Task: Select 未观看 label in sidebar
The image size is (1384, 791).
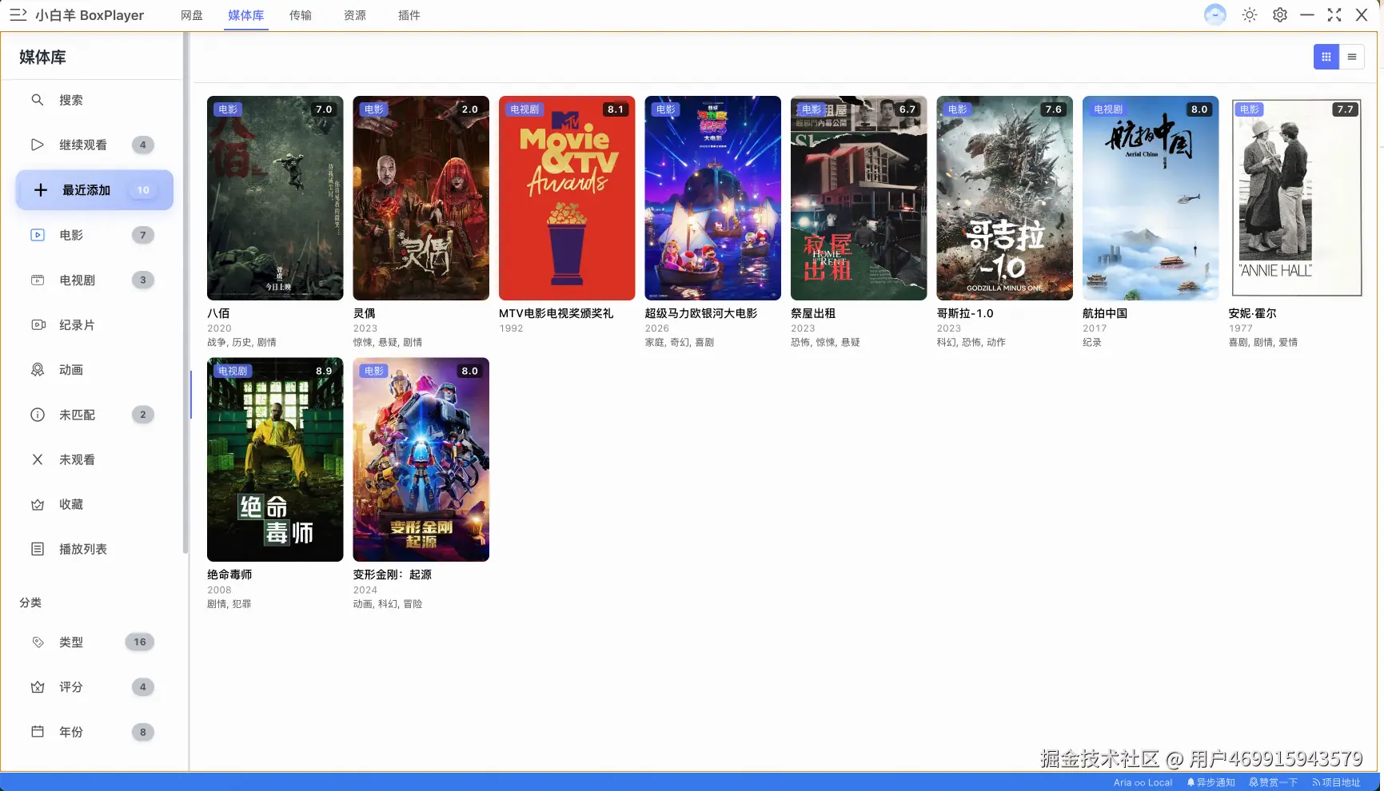Action: [x=78, y=459]
